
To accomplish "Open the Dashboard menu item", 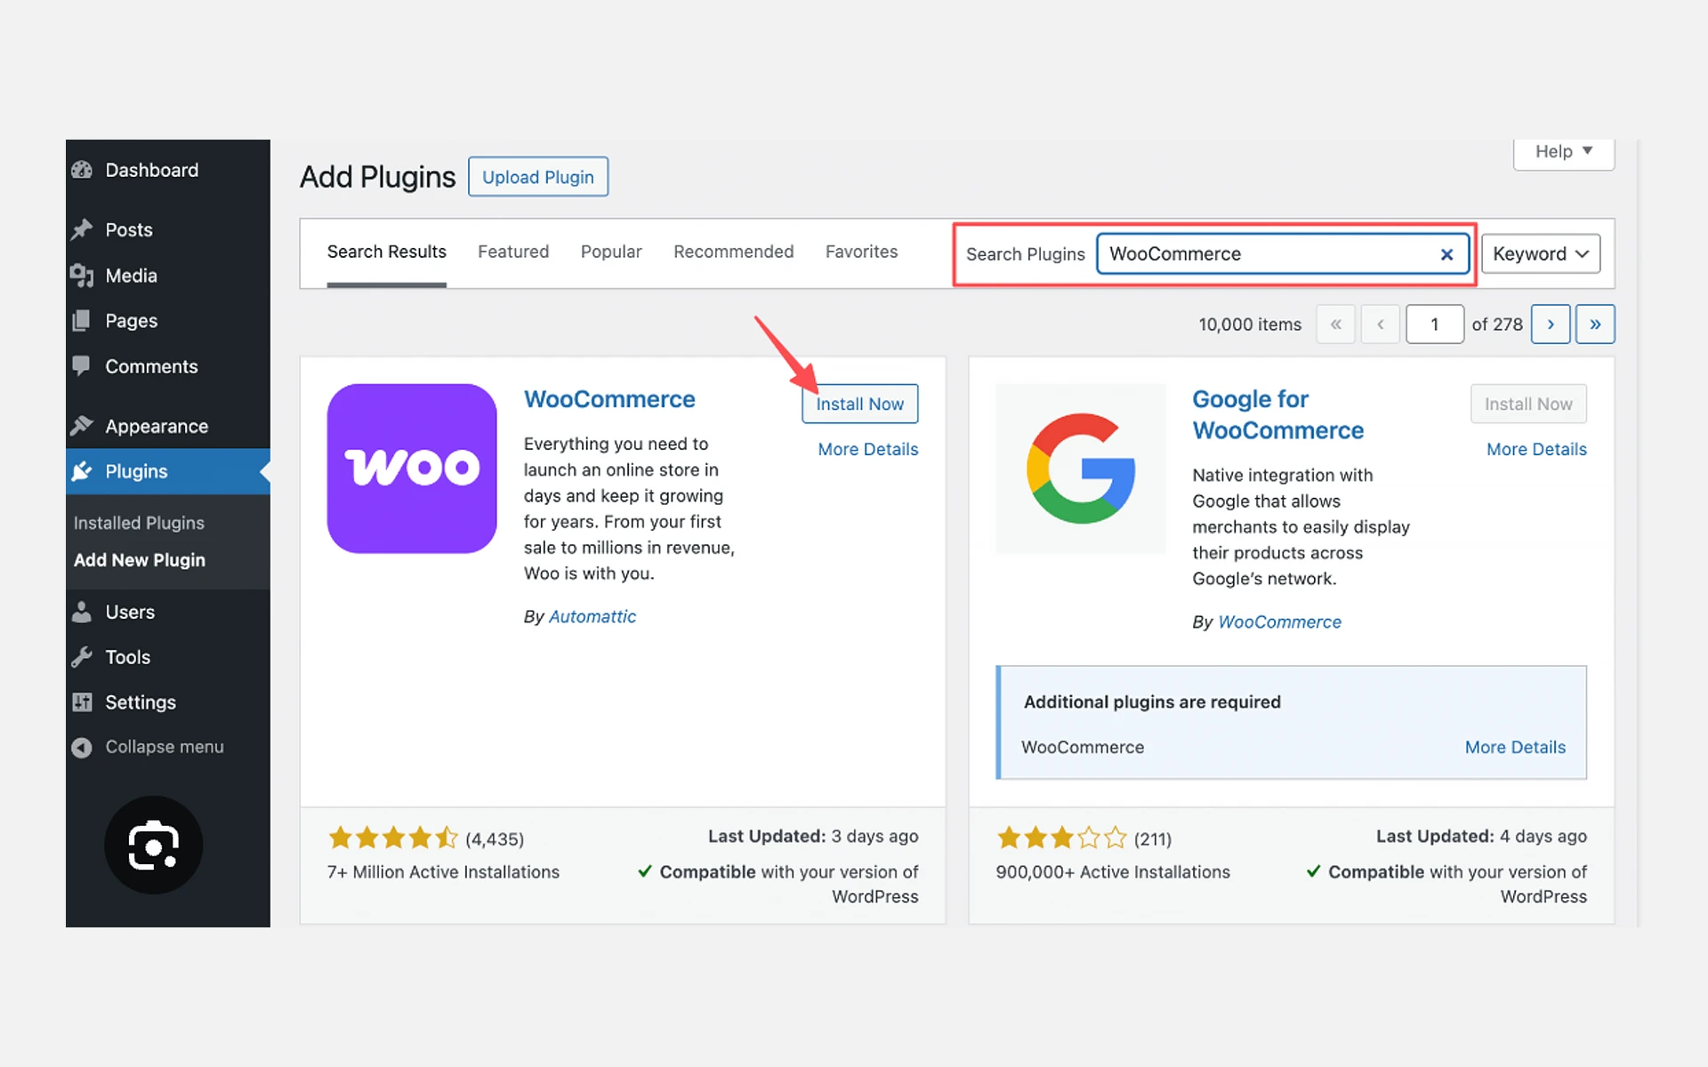I will (x=168, y=170).
